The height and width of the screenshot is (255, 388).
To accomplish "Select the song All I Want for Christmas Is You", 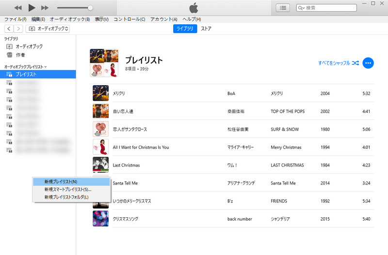I will 141,148.
